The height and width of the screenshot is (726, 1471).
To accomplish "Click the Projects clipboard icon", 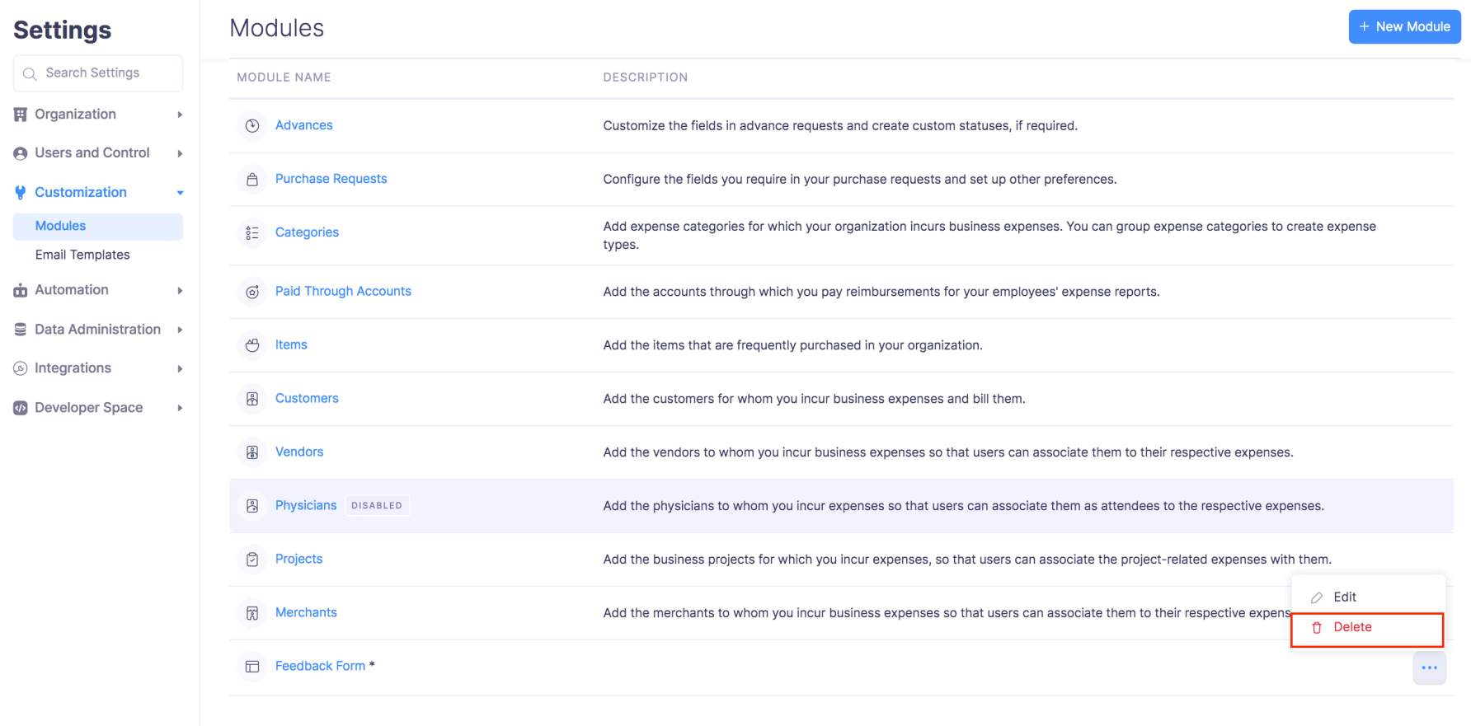I will [x=252, y=560].
